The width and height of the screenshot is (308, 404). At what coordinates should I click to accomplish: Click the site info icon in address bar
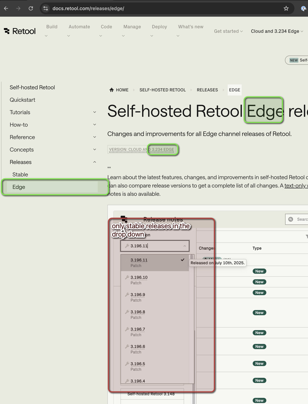[x=46, y=8]
